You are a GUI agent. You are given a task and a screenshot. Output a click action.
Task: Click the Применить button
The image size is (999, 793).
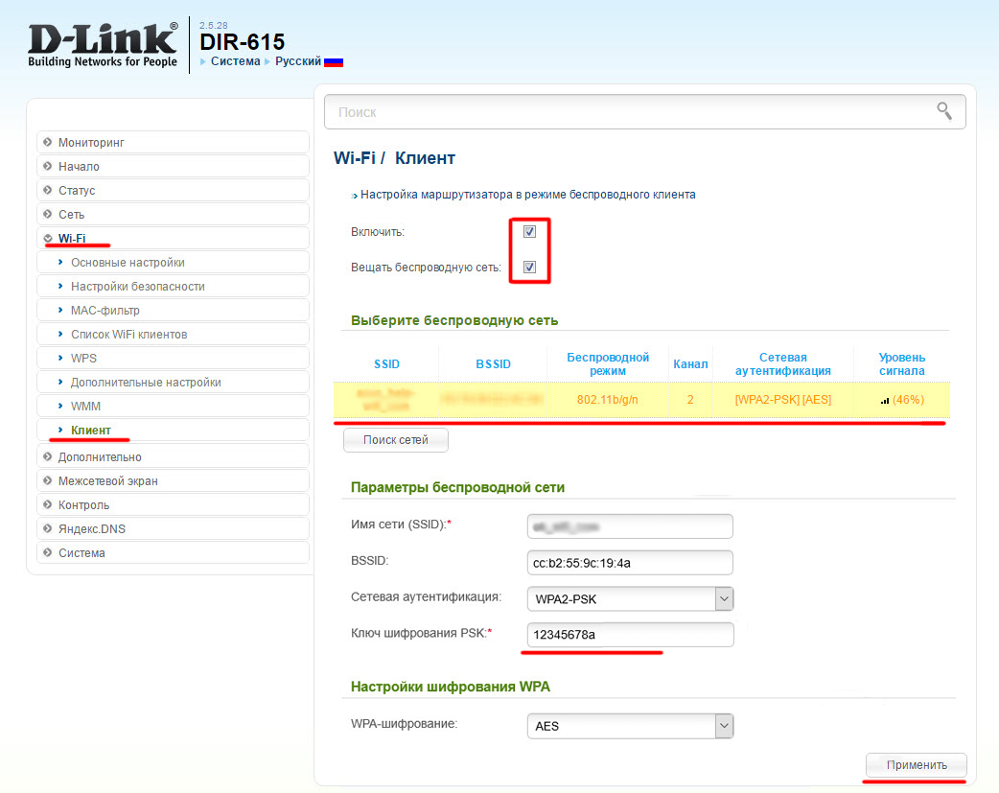917,765
